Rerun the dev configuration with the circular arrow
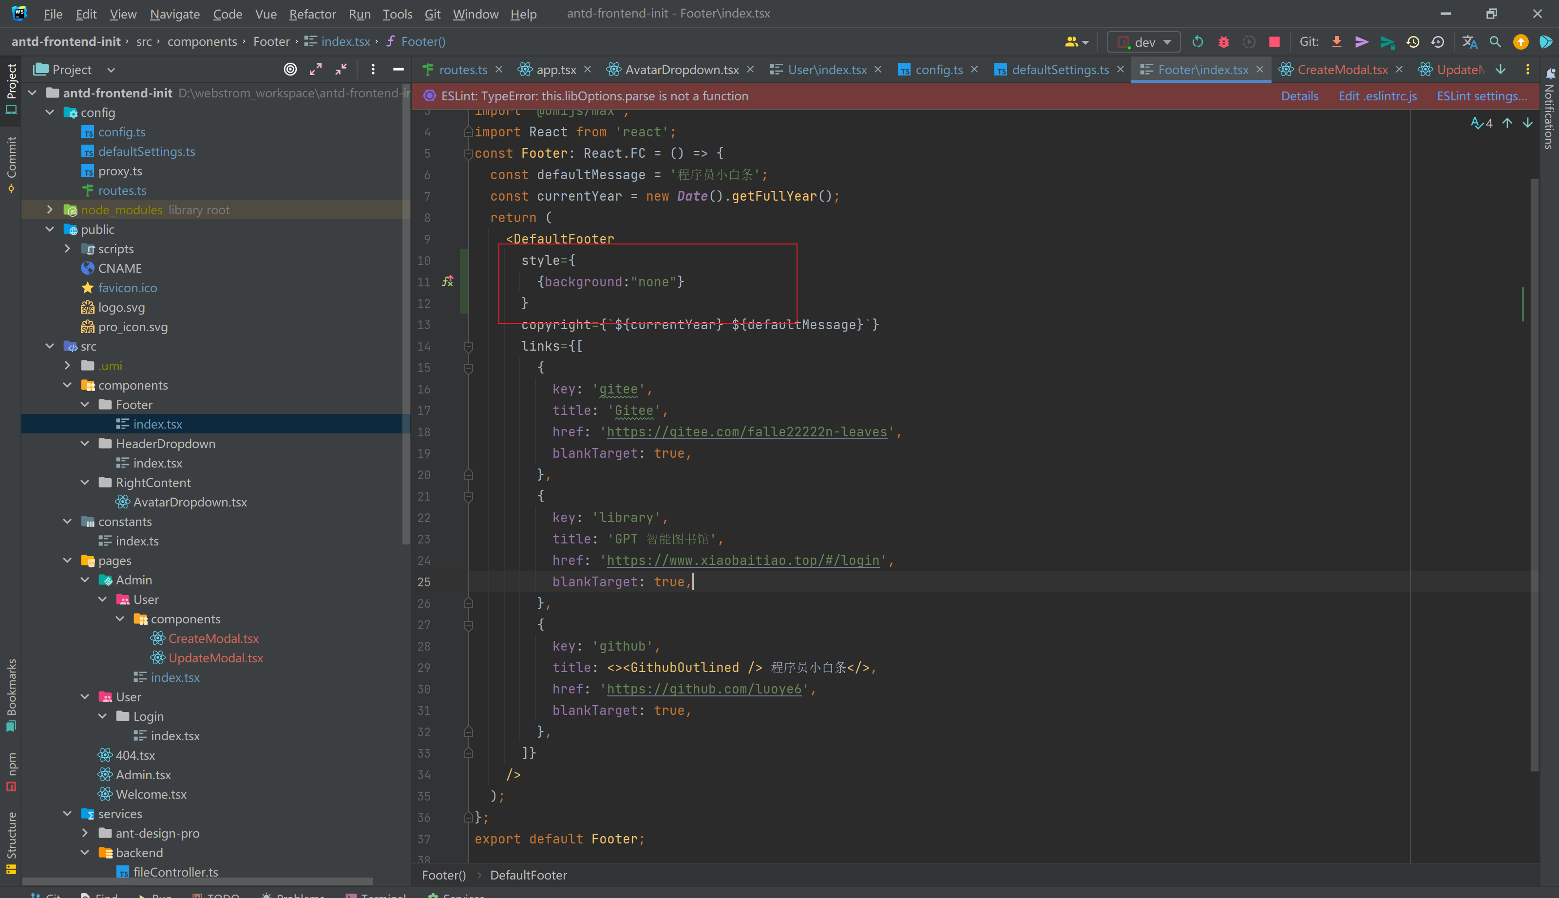 [1198, 42]
